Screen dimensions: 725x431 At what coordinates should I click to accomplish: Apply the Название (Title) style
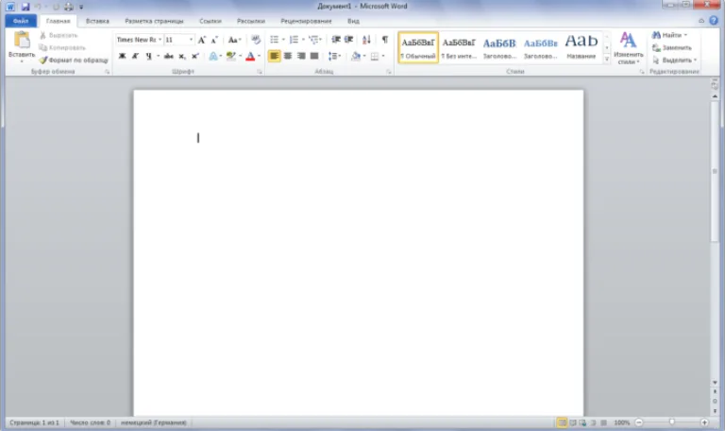(582, 47)
